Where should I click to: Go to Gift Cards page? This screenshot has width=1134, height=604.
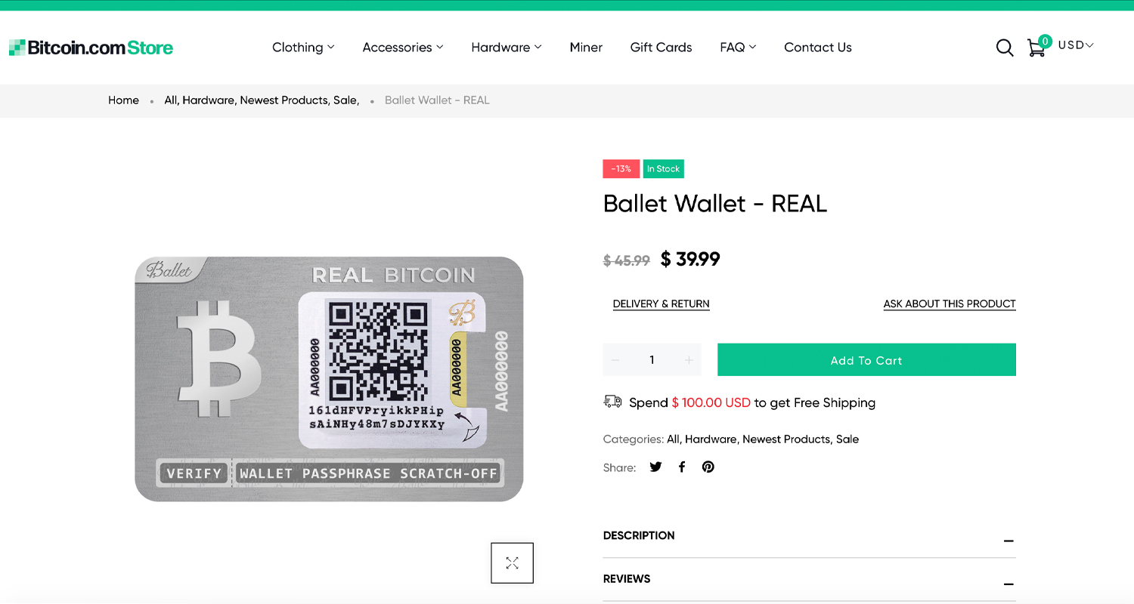[x=661, y=48]
